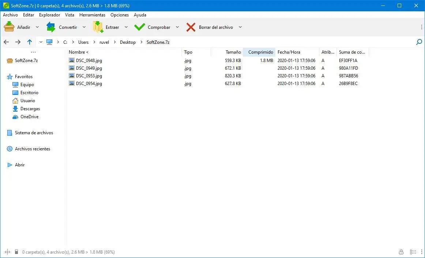Click the Convertir arrows icon
This screenshot has width=425, height=258.
pyautogui.click(x=51, y=27)
